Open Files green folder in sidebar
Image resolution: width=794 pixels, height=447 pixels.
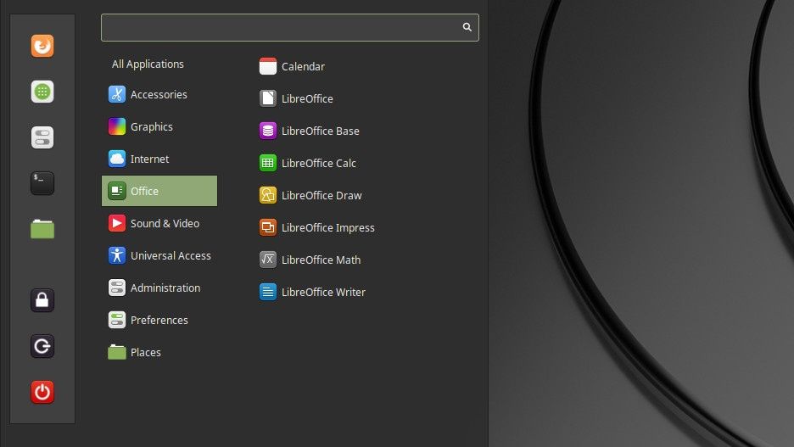pyautogui.click(x=42, y=229)
